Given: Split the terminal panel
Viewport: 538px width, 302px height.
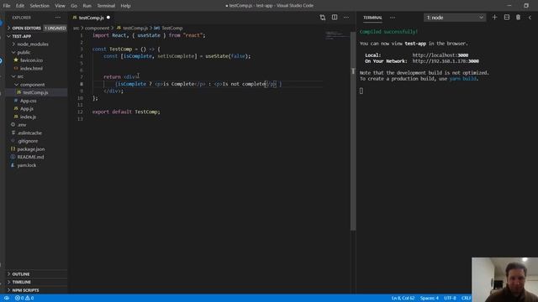Looking at the screenshot, I should click(x=506, y=18).
